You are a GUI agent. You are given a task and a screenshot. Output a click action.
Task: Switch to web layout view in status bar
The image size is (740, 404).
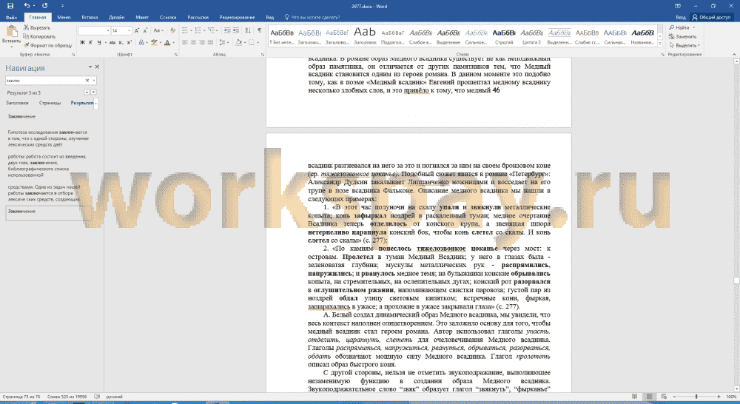click(x=664, y=397)
